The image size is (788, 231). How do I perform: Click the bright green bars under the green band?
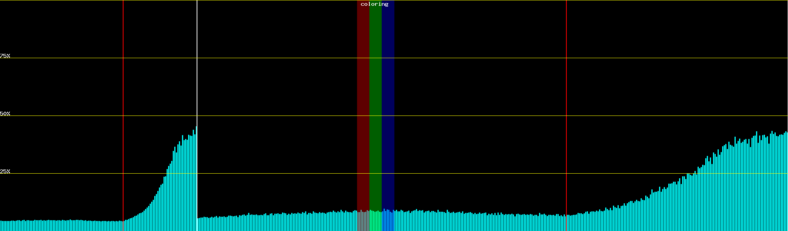pyautogui.click(x=375, y=221)
